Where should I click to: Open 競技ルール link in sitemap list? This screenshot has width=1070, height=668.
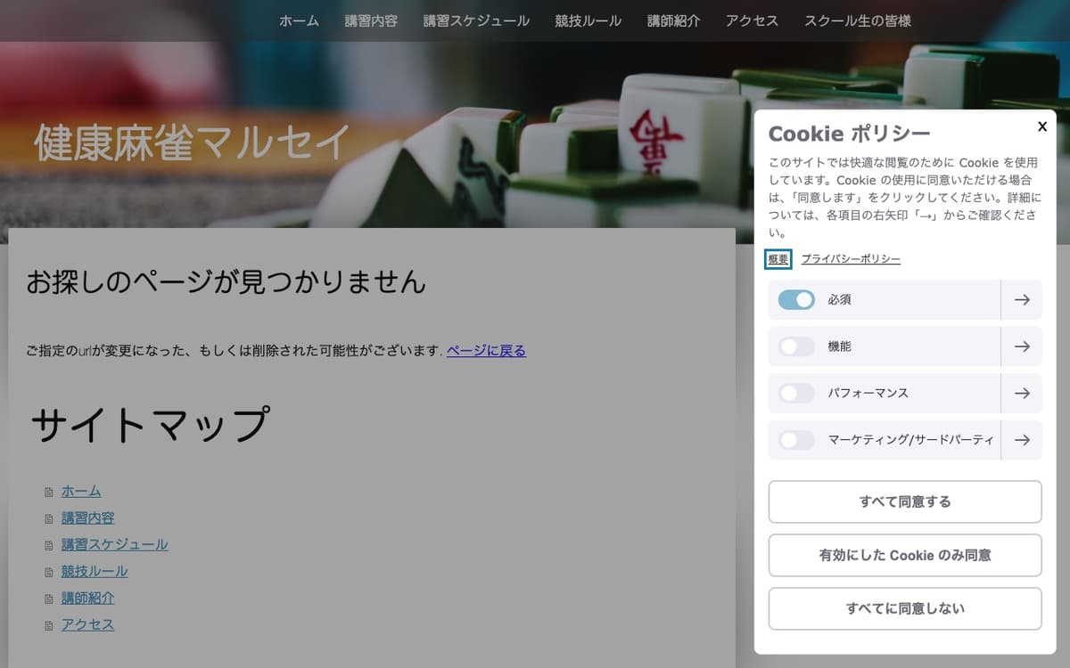(95, 572)
